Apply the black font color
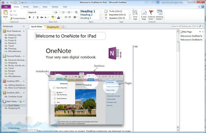 (58, 17)
